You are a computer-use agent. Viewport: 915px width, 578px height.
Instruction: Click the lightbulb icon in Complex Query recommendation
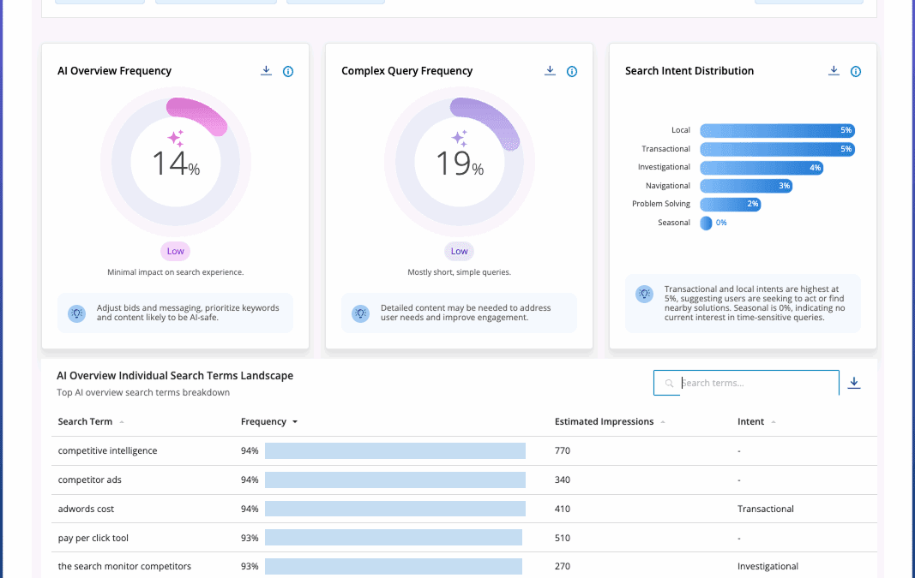pos(360,313)
